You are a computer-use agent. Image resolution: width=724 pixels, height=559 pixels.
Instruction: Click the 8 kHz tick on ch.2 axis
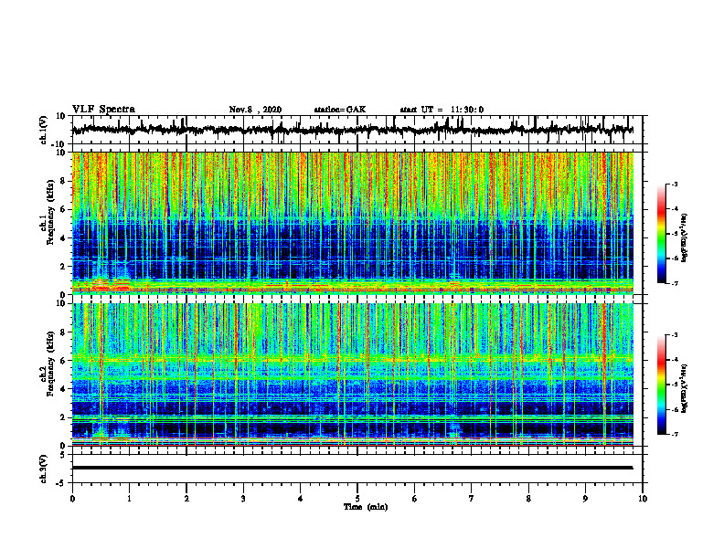pyautogui.click(x=62, y=332)
